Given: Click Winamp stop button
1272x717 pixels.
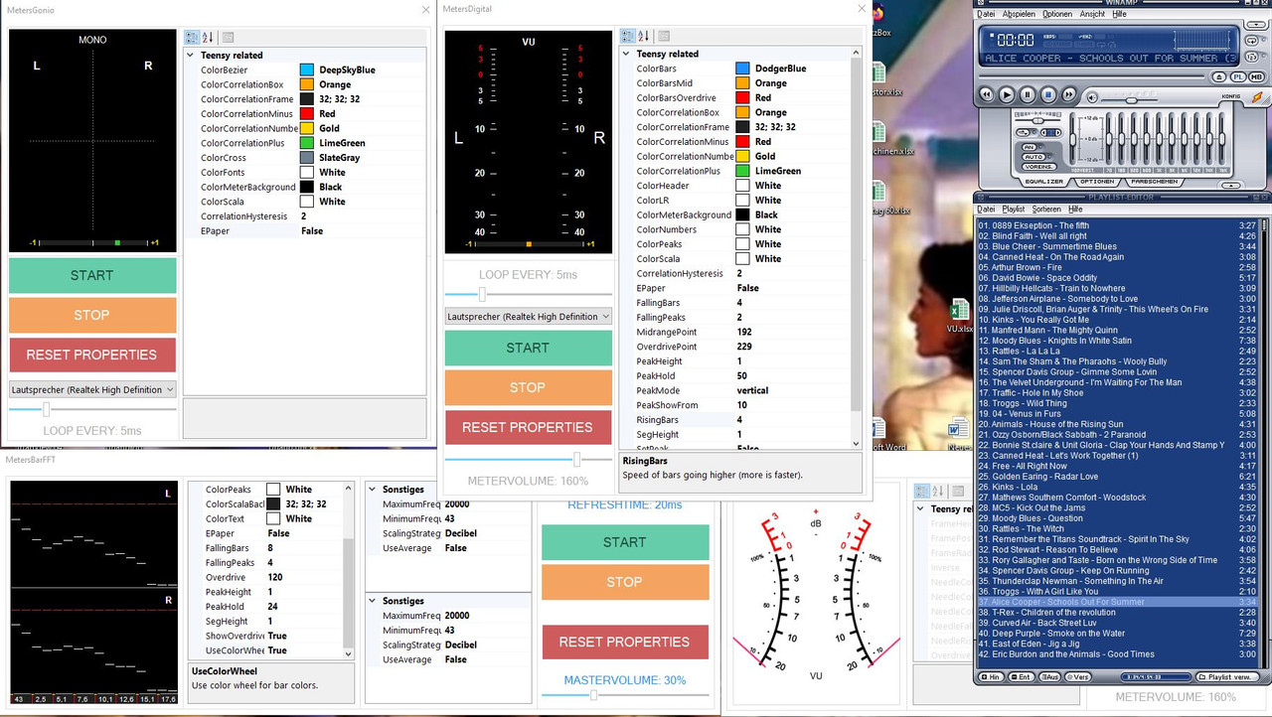Looking at the screenshot, I should click(1048, 95).
